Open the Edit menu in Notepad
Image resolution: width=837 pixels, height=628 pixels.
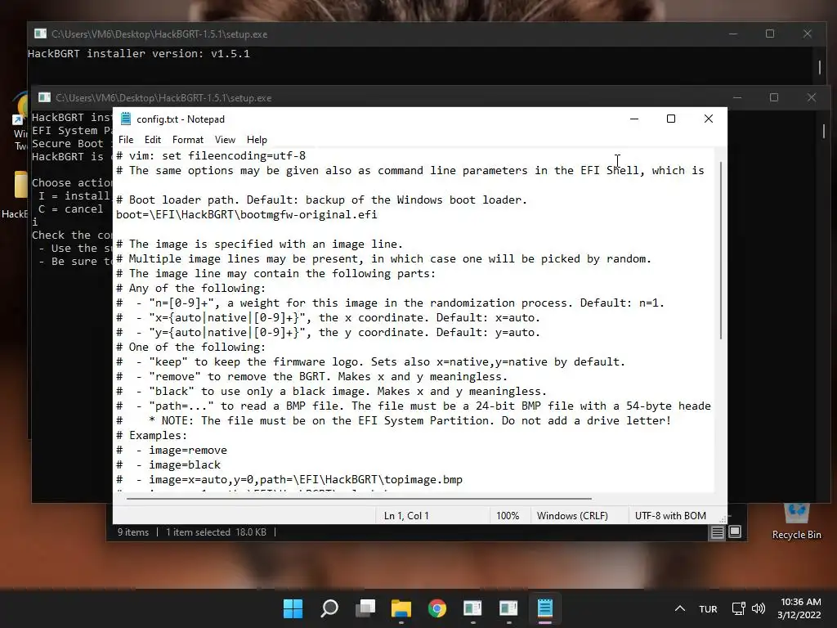(x=153, y=140)
